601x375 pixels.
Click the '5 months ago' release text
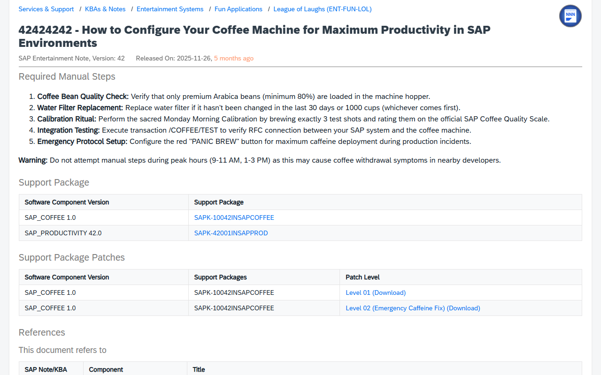234,58
